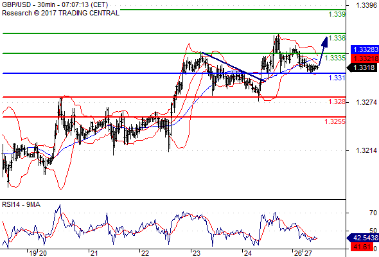This screenshot has height=257, width=379.
Task: Select the 1.3335 resistance level label
Action: click(x=335, y=58)
